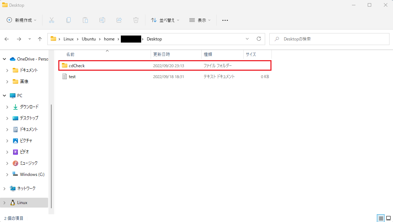Open recent locations dropdown chevron
Image resolution: width=393 pixels, height=222 pixels.
(x=30, y=39)
